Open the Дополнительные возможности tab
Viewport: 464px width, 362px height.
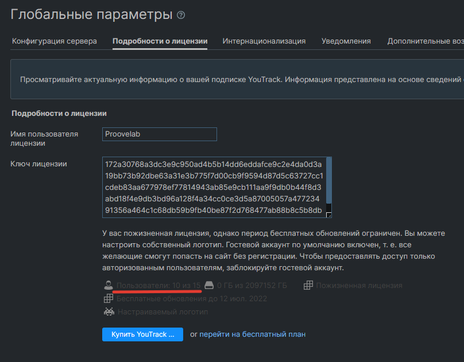[x=425, y=41]
